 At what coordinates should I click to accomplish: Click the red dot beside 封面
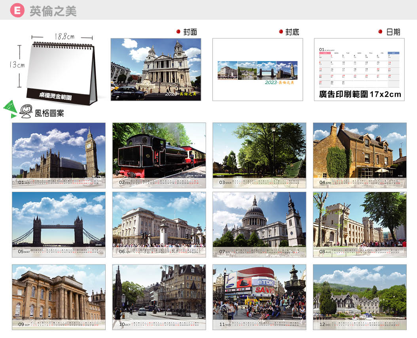pyautogui.click(x=178, y=32)
